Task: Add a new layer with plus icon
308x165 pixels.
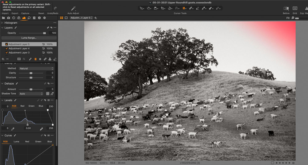Action: pos(3,59)
